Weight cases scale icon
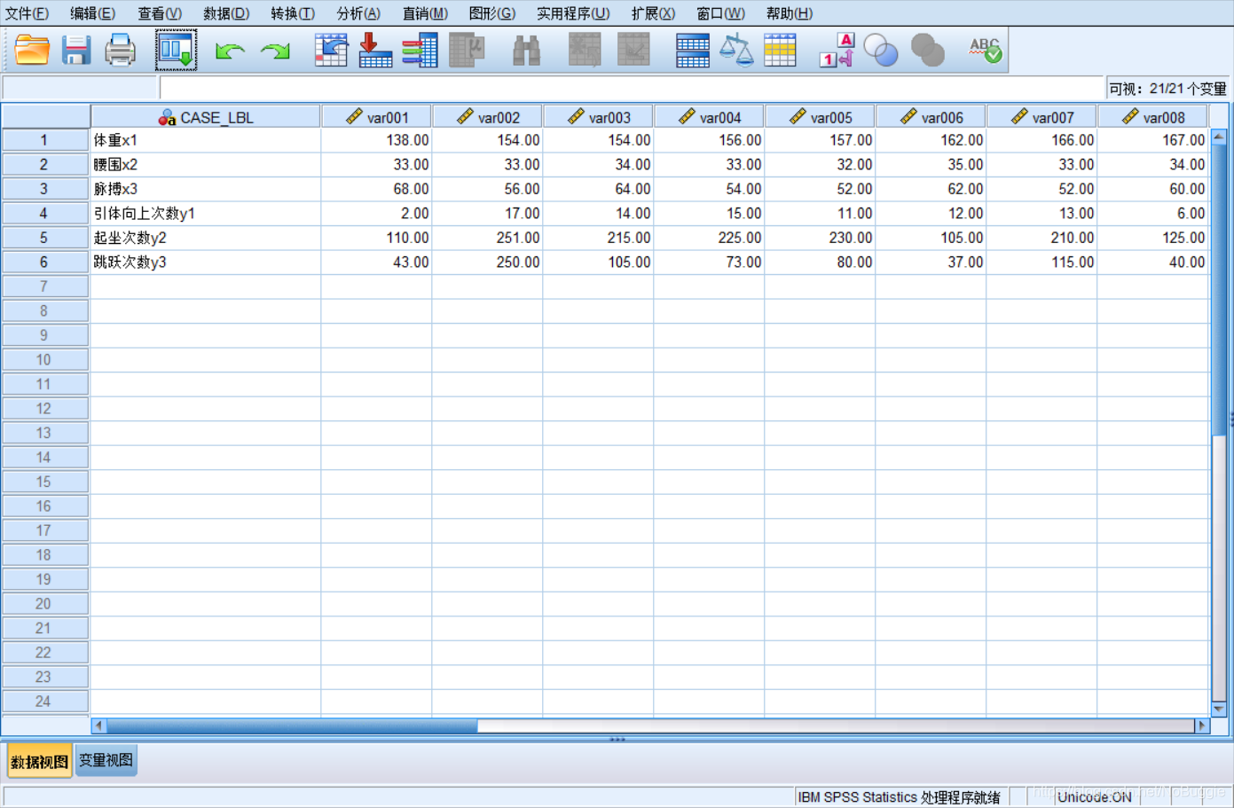Viewport: 1234px width, 808px height. pyautogui.click(x=736, y=51)
